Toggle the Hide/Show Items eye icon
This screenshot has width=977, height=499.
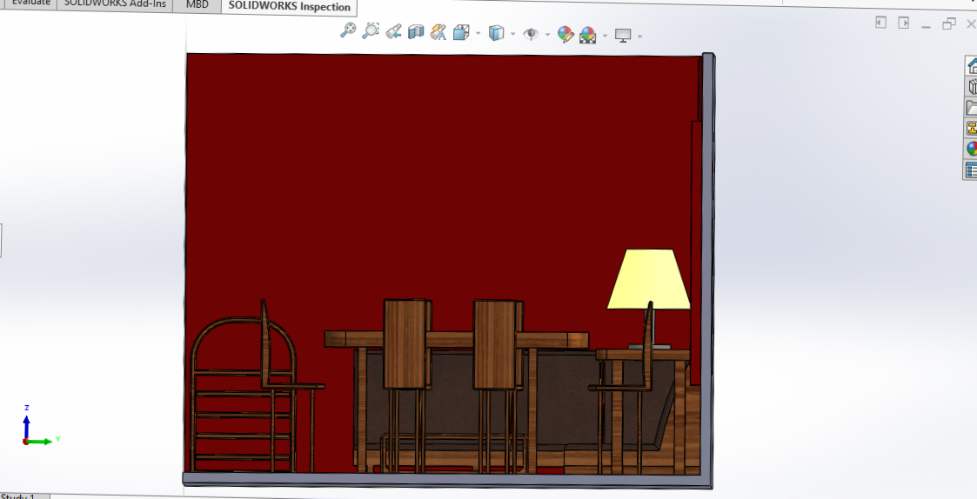coord(531,34)
